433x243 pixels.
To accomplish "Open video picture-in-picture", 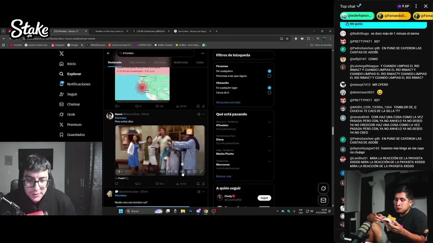I will (195, 171).
